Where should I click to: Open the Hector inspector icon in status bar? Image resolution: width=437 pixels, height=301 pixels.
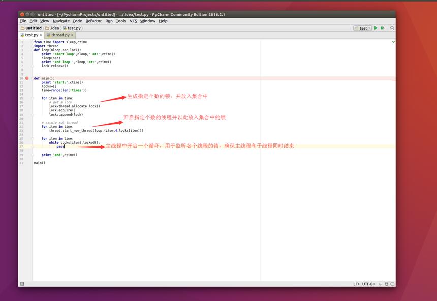(386, 284)
